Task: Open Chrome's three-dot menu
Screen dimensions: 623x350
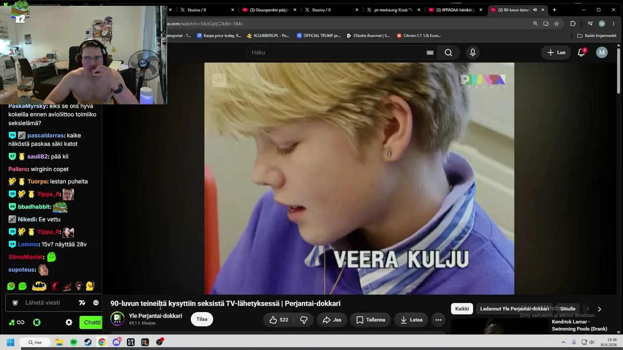Action: pyautogui.click(x=614, y=23)
